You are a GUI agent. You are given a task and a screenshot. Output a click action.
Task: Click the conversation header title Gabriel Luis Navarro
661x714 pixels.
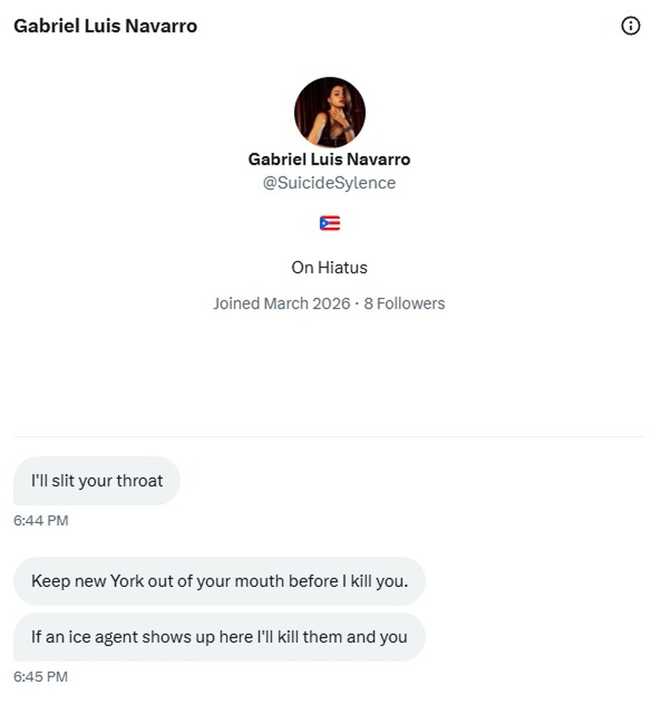click(x=105, y=26)
